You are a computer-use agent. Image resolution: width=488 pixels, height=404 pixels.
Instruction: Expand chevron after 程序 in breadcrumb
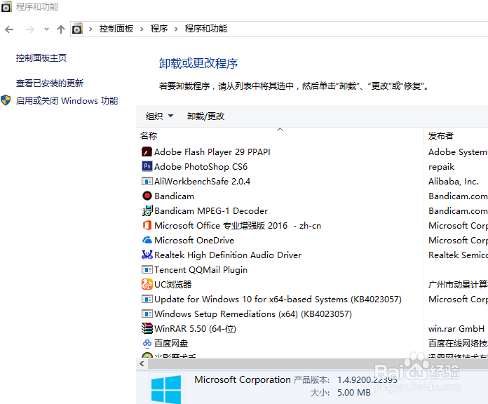(176, 29)
